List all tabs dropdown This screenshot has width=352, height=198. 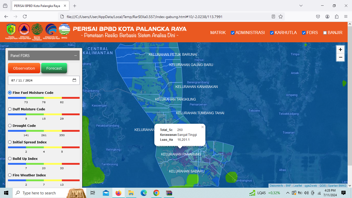coord(301,6)
